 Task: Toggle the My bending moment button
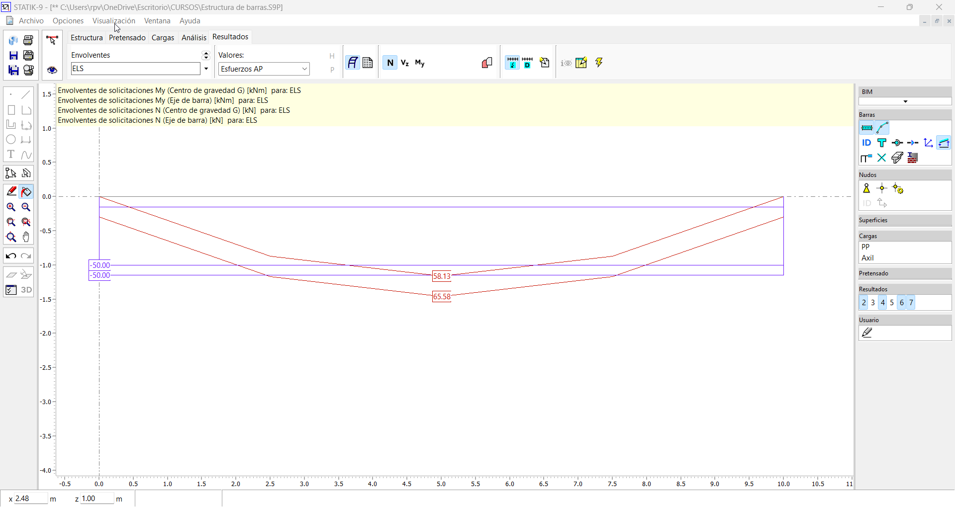coord(420,63)
